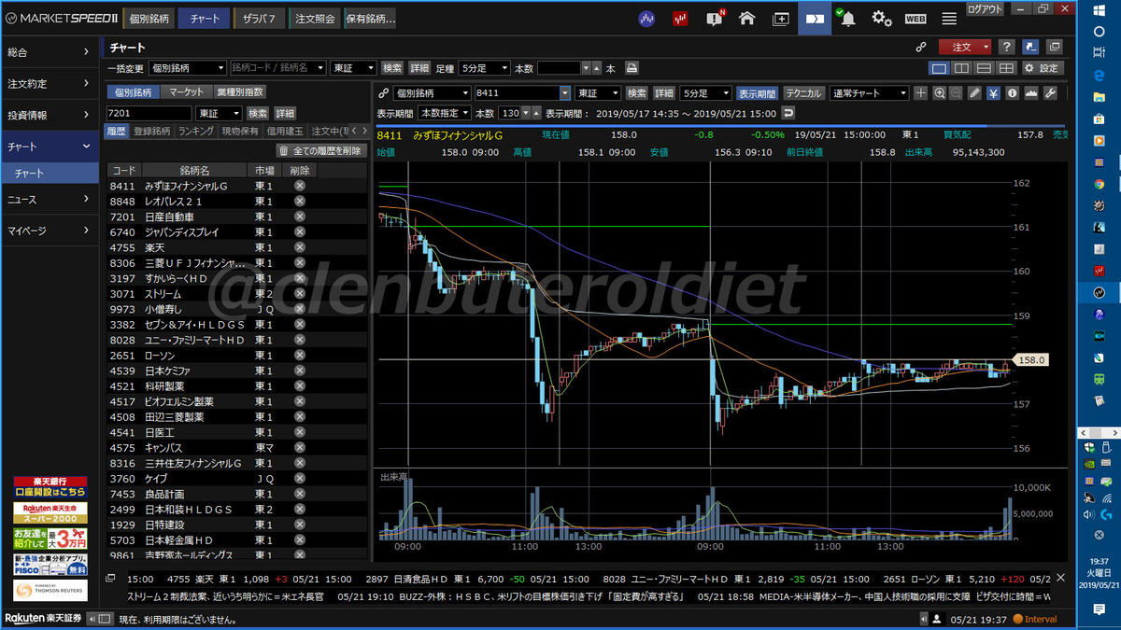This screenshot has width=1121, height=630.
Task: Open the notification message icon with N badge
Action: coord(715,18)
